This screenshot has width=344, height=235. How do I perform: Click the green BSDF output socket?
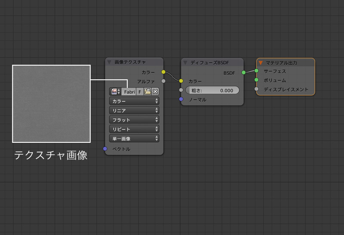click(x=243, y=72)
